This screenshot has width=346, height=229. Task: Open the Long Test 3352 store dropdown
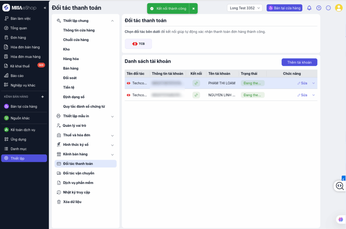point(245,8)
